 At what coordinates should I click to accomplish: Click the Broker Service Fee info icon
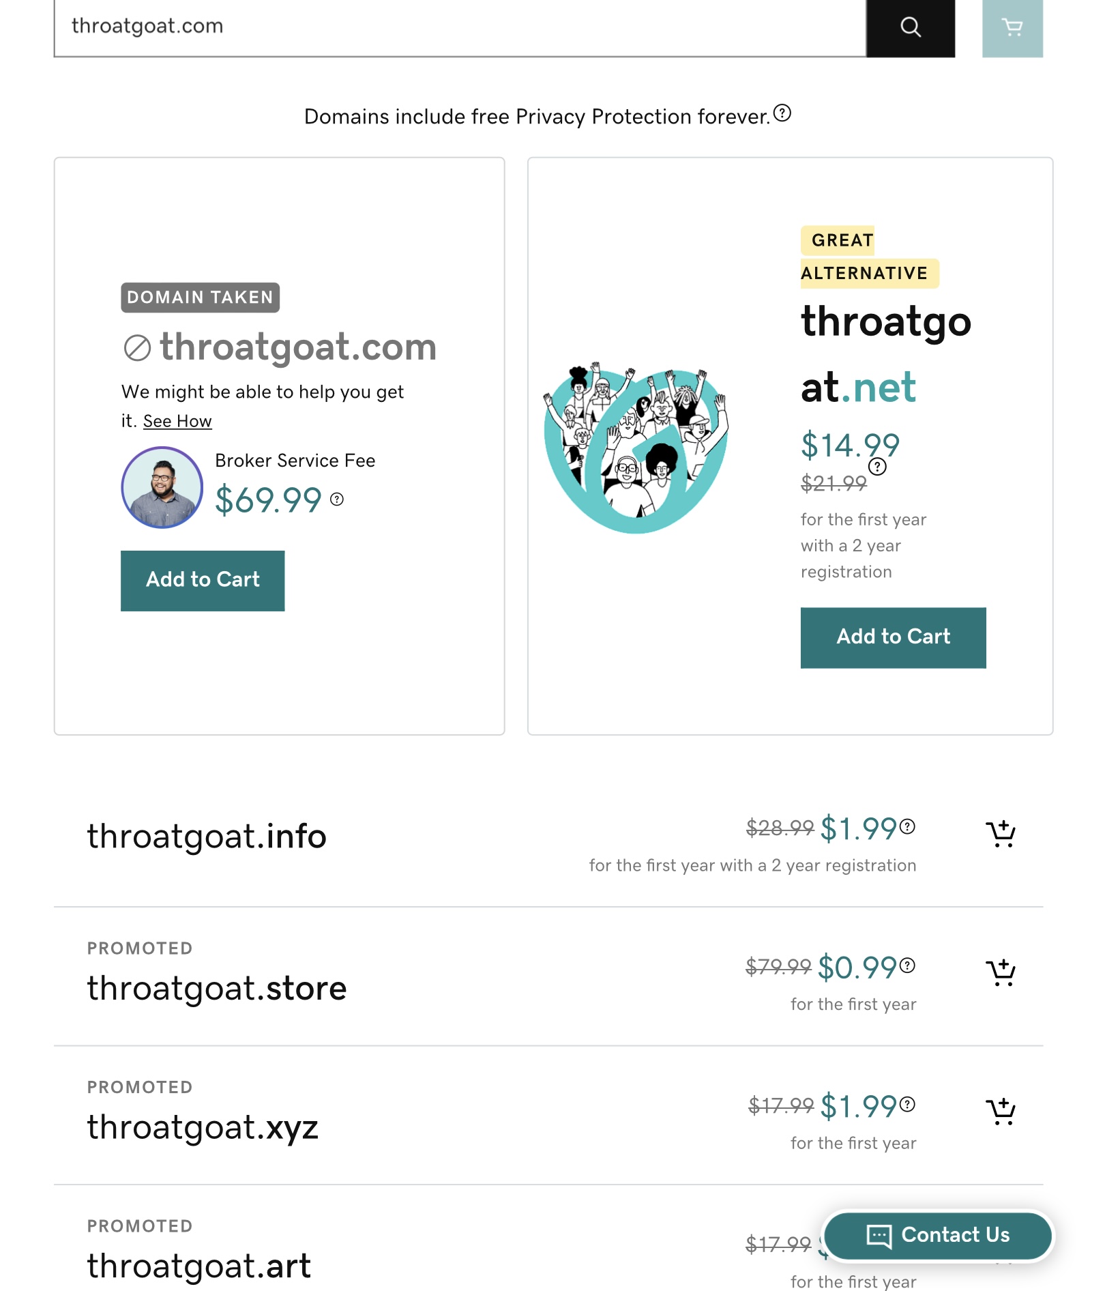(337, 499)
